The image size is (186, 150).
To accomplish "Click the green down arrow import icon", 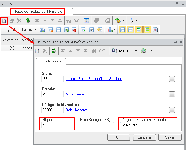I will 66,30.
